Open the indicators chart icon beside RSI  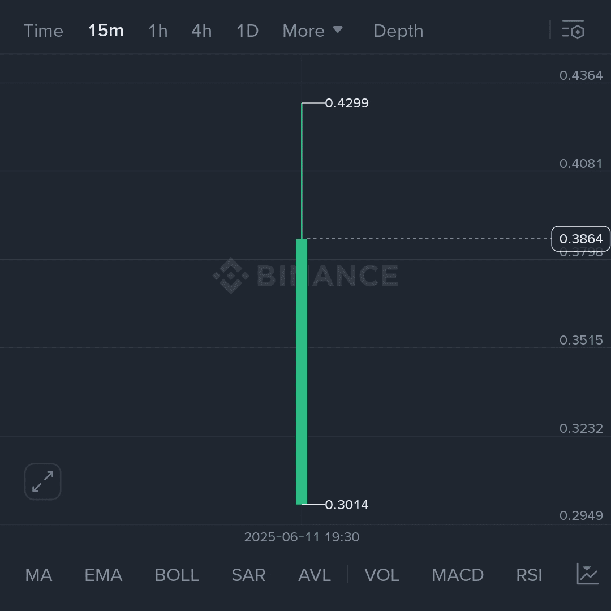[588, 574]
